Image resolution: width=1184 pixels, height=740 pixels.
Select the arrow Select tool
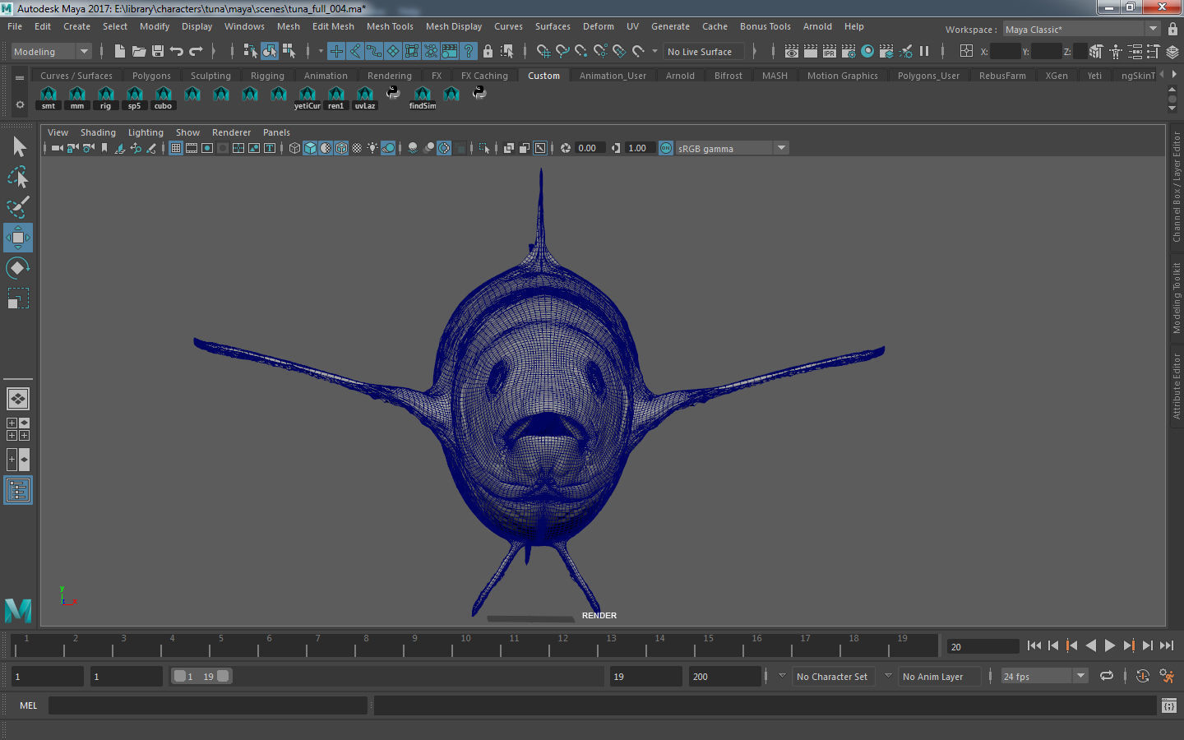(18, 147)
